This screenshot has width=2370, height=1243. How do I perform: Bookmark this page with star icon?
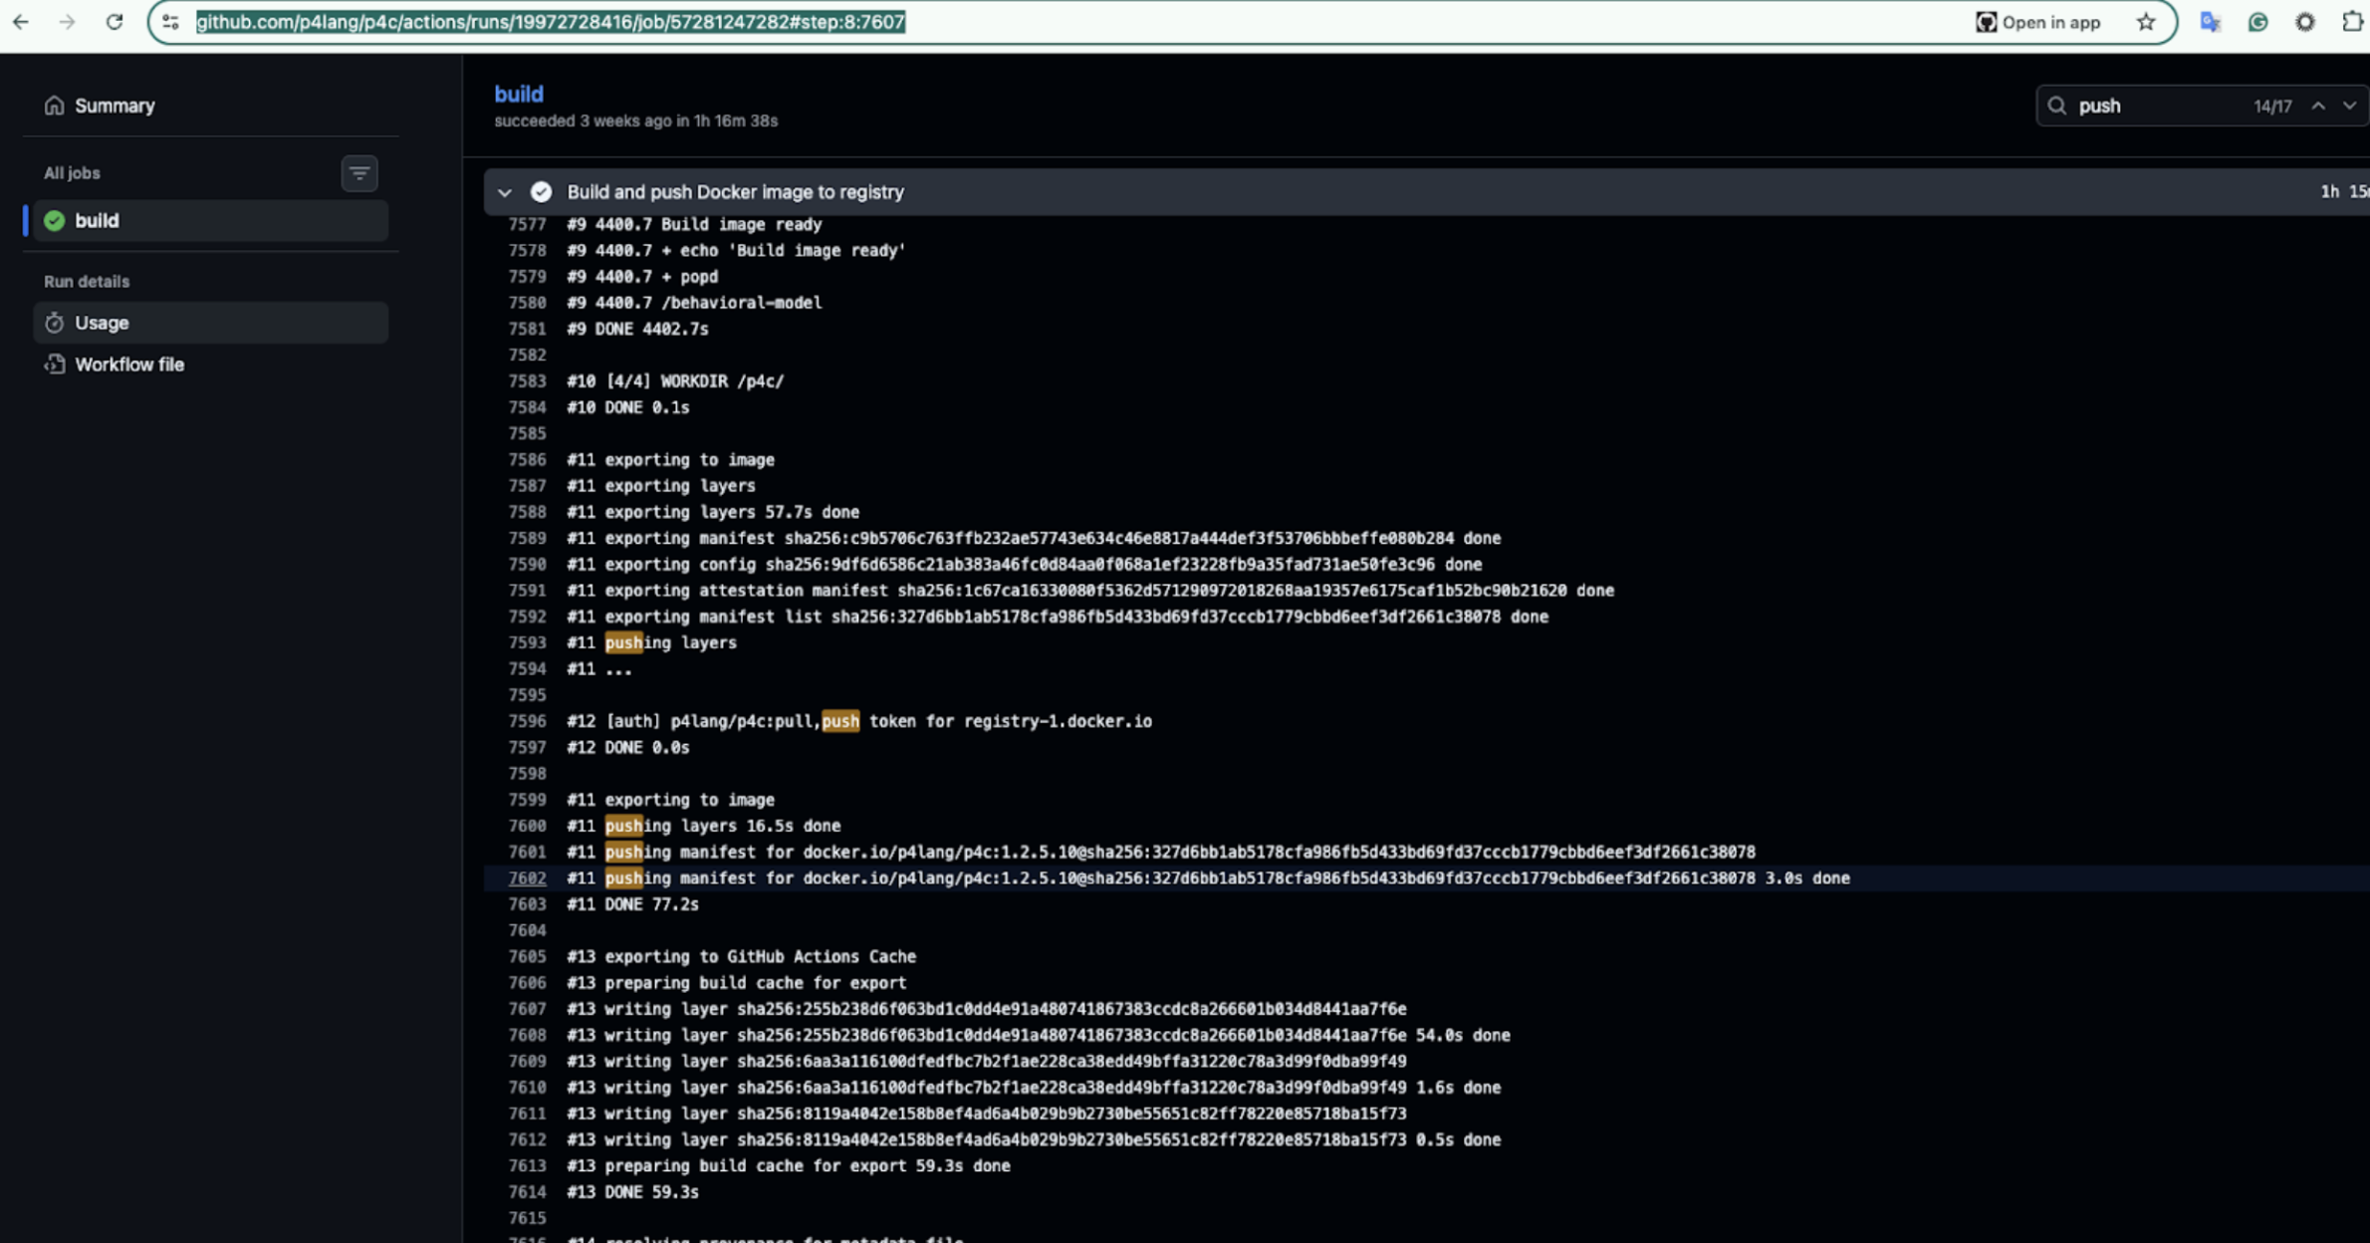tap(2146, 22)
